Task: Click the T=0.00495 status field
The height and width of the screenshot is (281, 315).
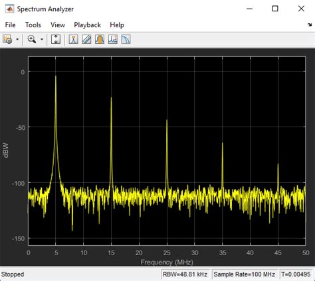Action: (x=296, y=274)
